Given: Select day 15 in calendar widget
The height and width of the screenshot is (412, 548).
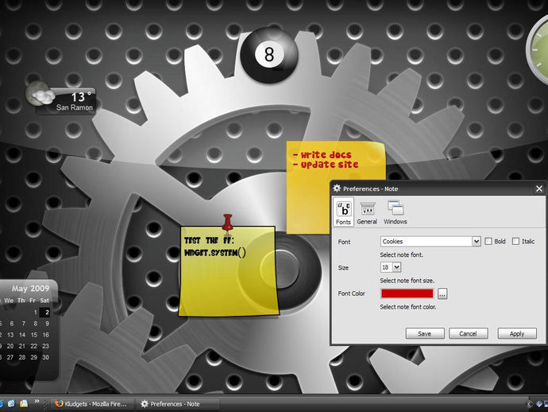Looking at the screenshot, I should tap(34, 335).
